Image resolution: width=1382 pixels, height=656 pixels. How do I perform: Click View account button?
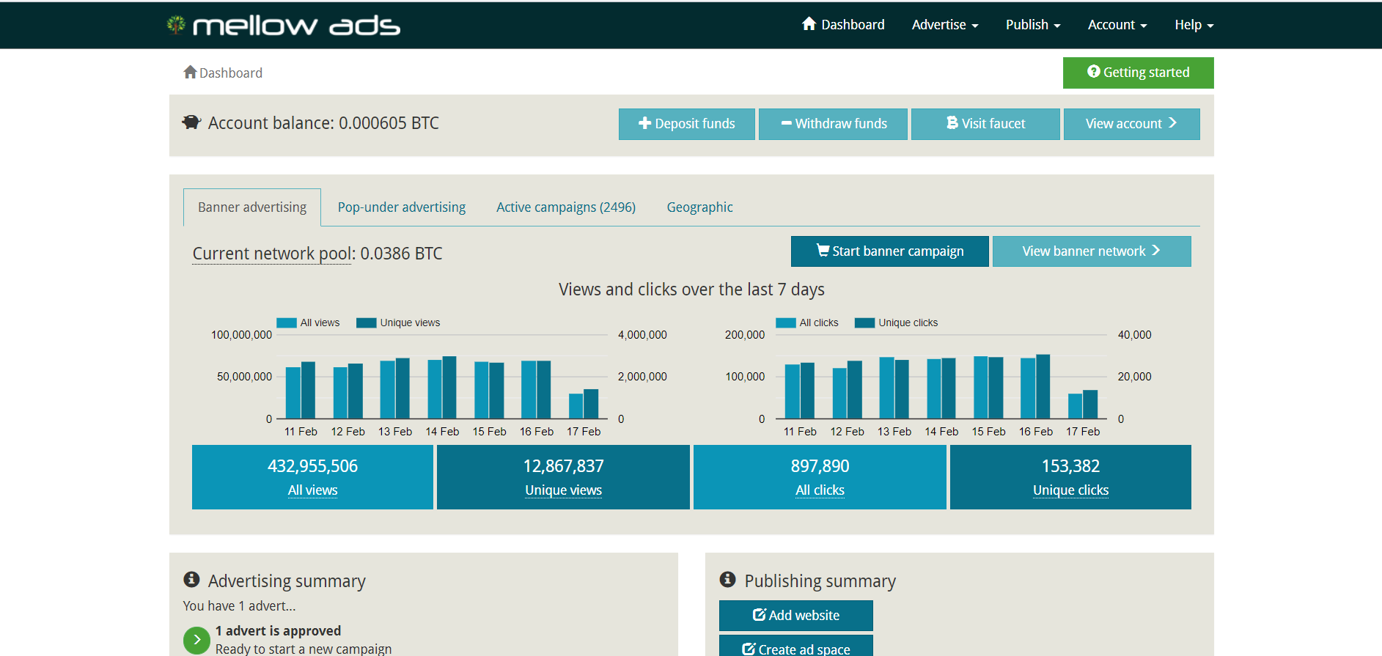coord(1131,124)
